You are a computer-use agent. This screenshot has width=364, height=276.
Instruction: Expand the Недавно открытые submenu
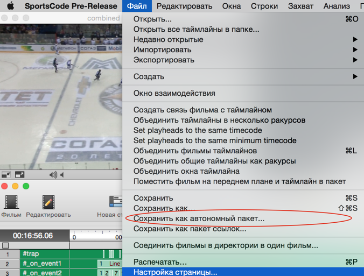pos(243,39)
